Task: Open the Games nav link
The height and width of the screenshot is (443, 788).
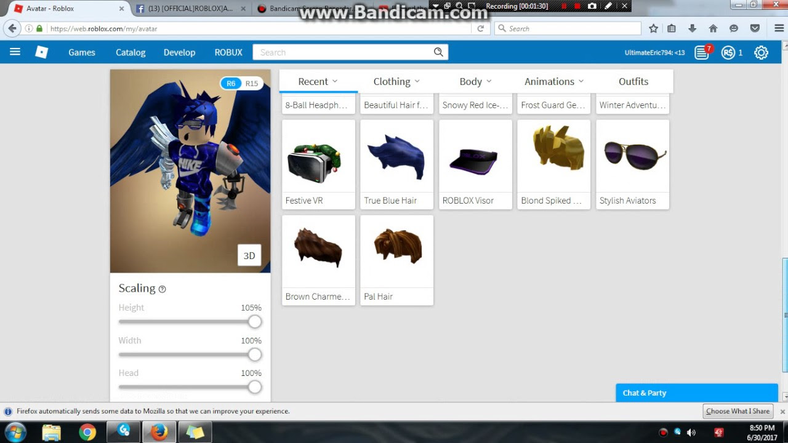Action: tap(82, 52)
